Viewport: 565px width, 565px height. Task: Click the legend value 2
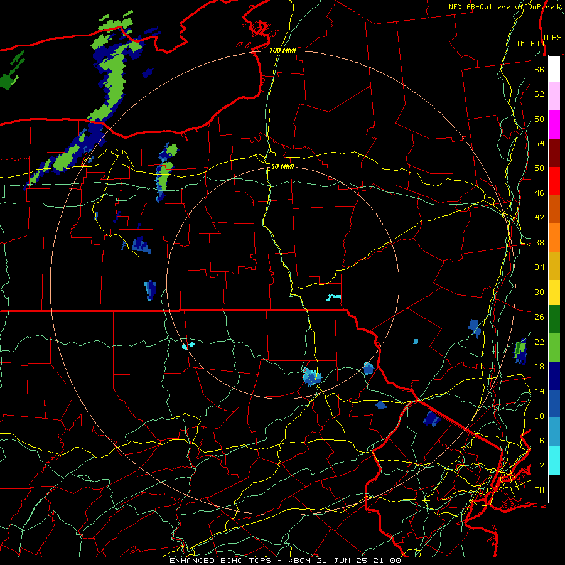coord(541,465)
